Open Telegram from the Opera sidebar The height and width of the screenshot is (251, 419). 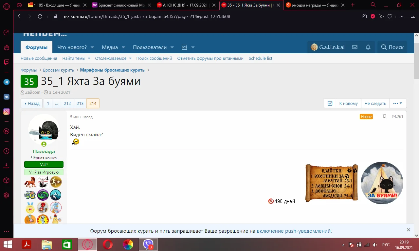point(6,82)
